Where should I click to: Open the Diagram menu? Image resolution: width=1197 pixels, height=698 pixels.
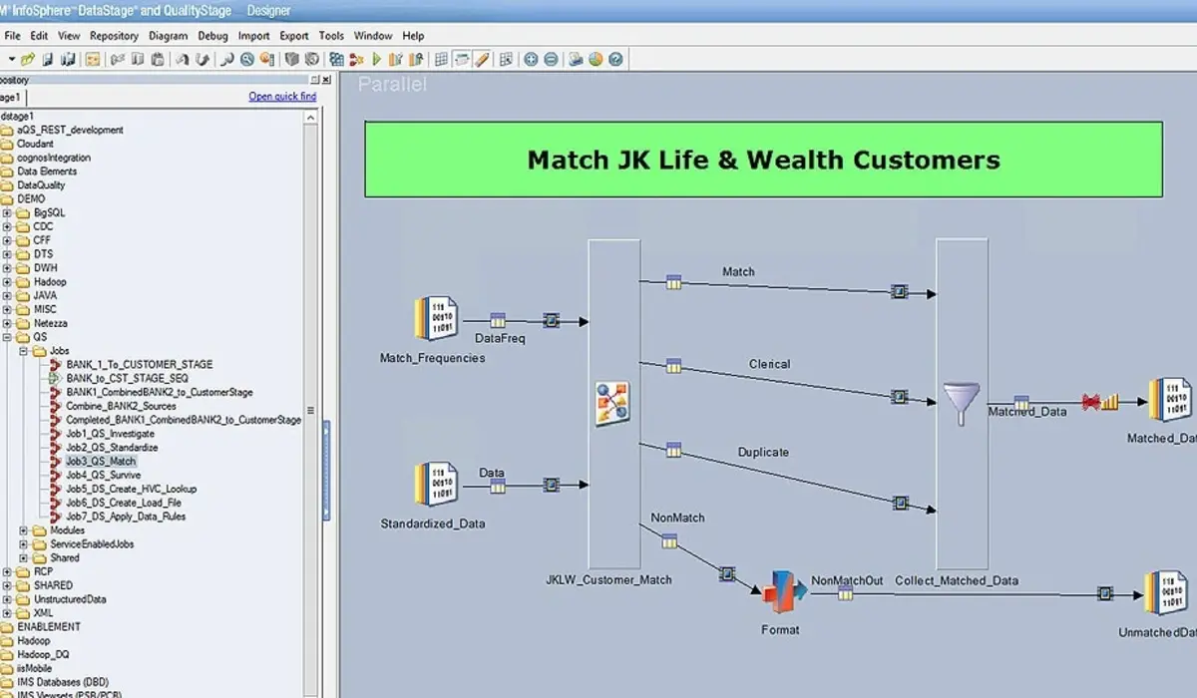[x=168, y=36]
